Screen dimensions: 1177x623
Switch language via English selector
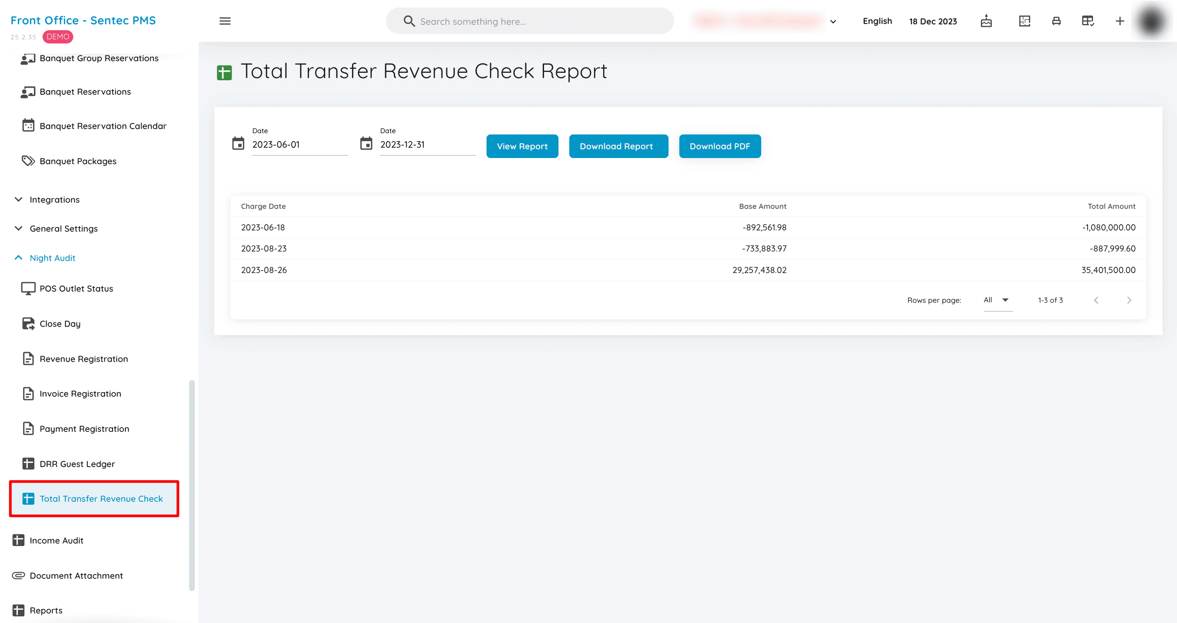coord(877,21)
